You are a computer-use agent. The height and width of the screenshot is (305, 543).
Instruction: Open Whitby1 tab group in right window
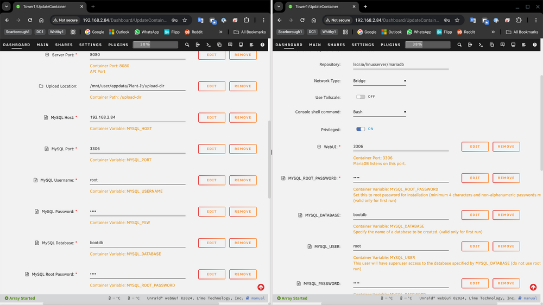click(329, 32)
